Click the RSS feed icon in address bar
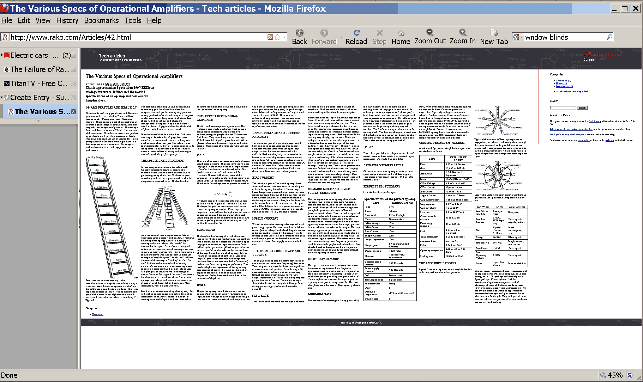 [270, 37]
